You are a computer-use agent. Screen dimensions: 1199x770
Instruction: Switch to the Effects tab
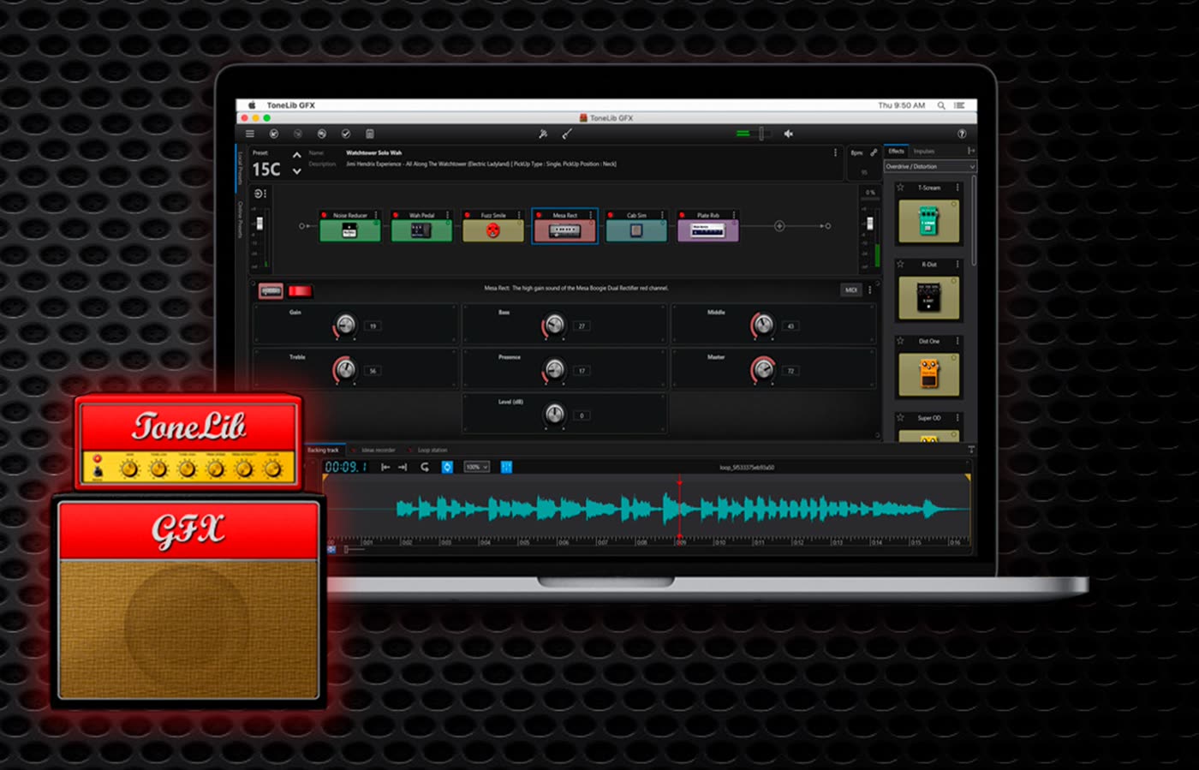896,151
